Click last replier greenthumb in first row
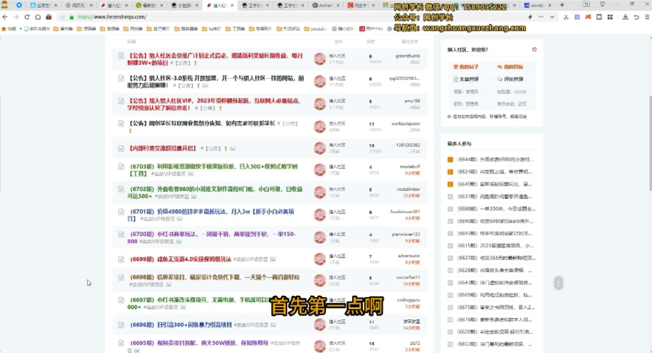652x353 pixels. coord(407,55)
